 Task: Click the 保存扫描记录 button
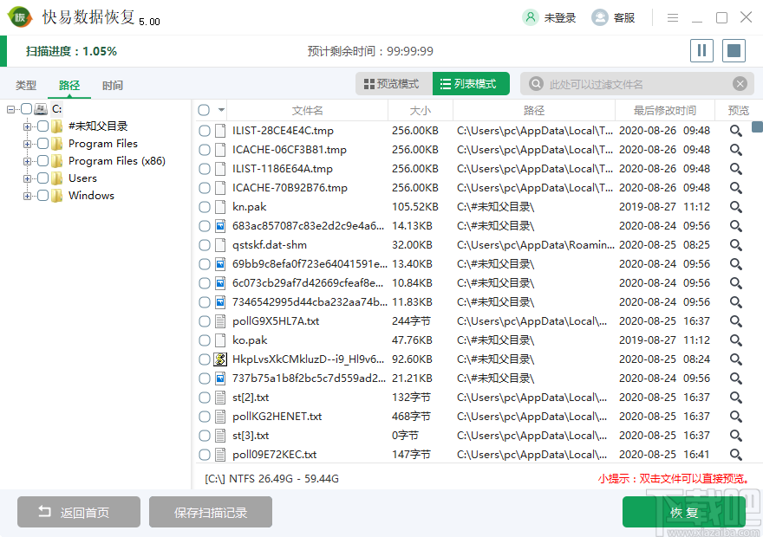pyautogui.click(x=210, y=512)
